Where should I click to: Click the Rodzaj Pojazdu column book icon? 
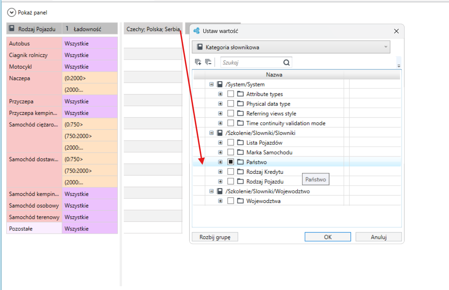pos(11,29)
